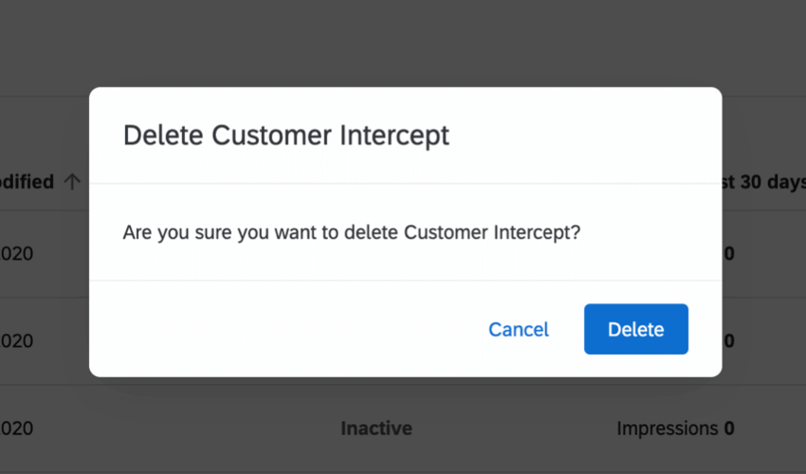806x474 pixels.
Task: Select the first row's 2020 date
Action: tap(17, 253)
